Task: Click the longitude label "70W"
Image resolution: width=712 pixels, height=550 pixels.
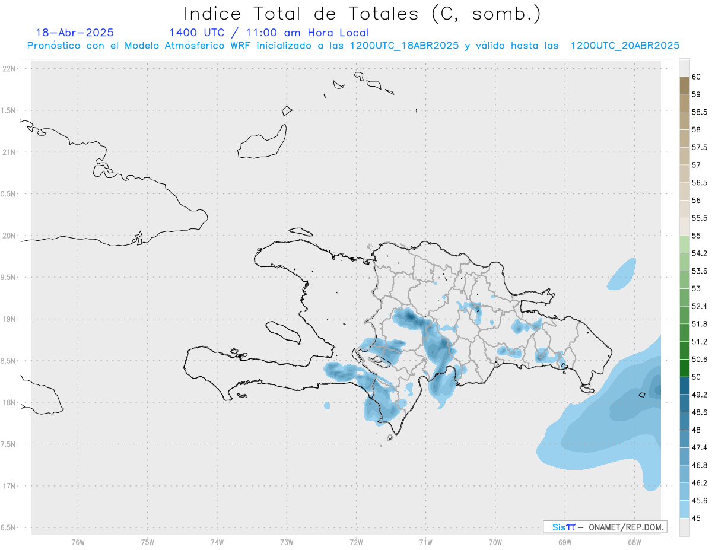Action: (x=495, y=542)
